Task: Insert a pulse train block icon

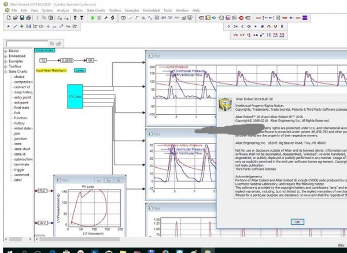Action: pos(143,18)
